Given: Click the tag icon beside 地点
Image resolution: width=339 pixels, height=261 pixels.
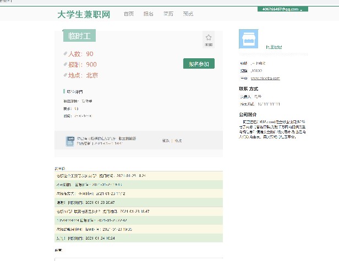Looking at the screenshot, I should (x=65, y=75).
